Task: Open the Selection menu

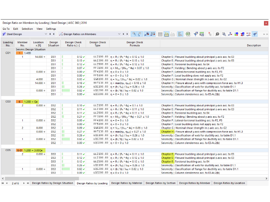Action: tap(27, 29)
